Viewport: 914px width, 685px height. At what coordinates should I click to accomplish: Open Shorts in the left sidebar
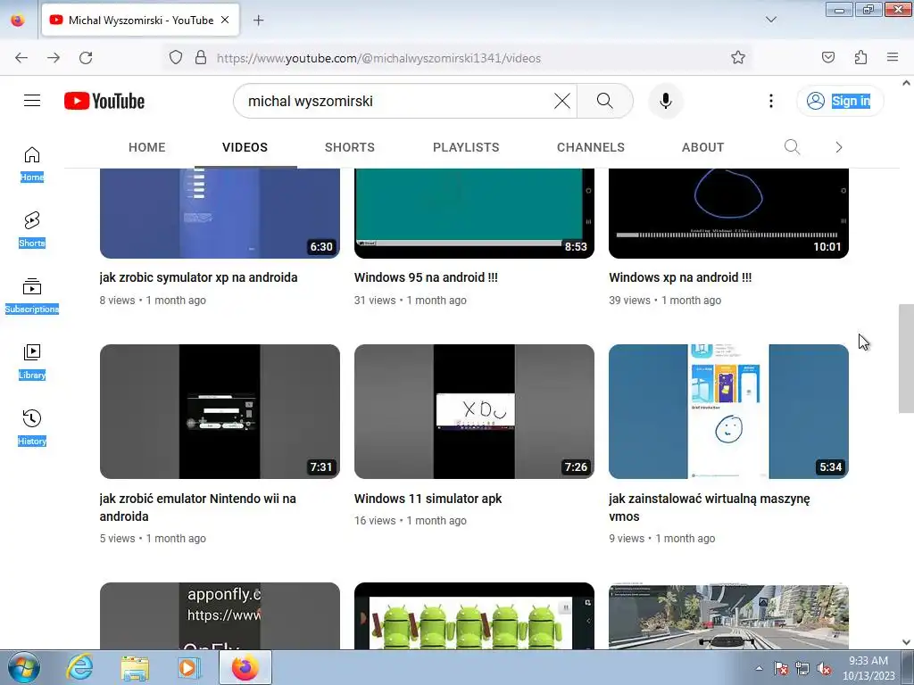click(32, 229)
